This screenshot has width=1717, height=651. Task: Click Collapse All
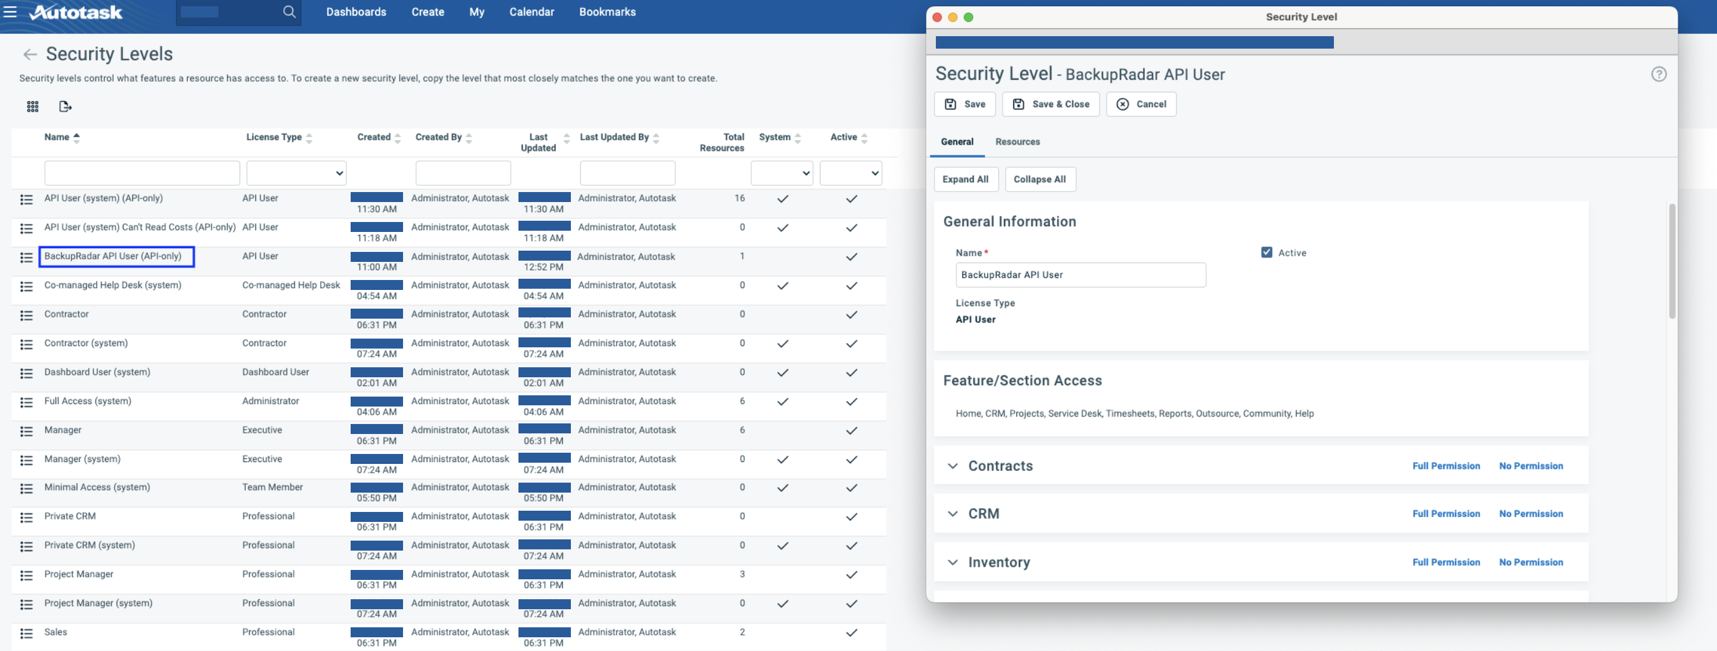tap(1040, 179)
